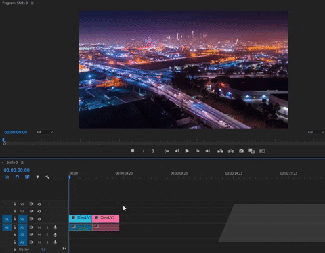Select the pink audio clip on A1
The image size is (325, 253).
(x=106, y=227)
